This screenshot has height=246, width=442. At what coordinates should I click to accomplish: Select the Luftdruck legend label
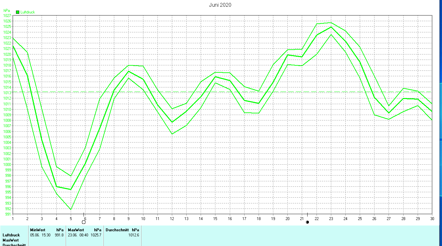pyautogui.click(x=28, y=12)
